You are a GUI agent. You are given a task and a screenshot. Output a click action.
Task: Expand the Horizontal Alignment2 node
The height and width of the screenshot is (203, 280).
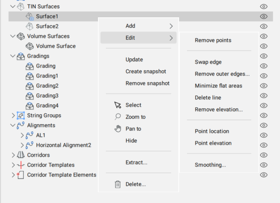22,145
